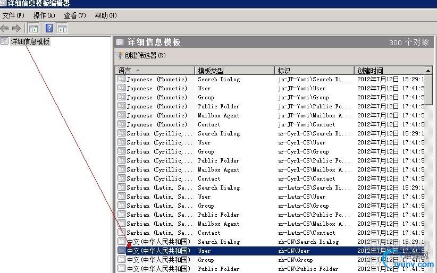Select the zh-CN\Group identifier cell
This screenshot has height=273, width=437.
tap(295, 260)
